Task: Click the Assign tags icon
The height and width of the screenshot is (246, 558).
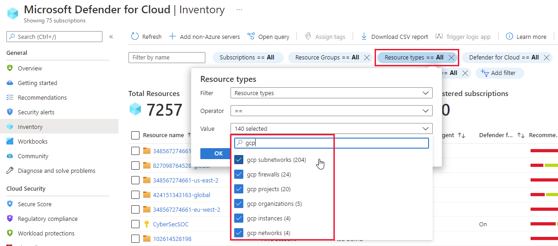Action: (308, 37)
